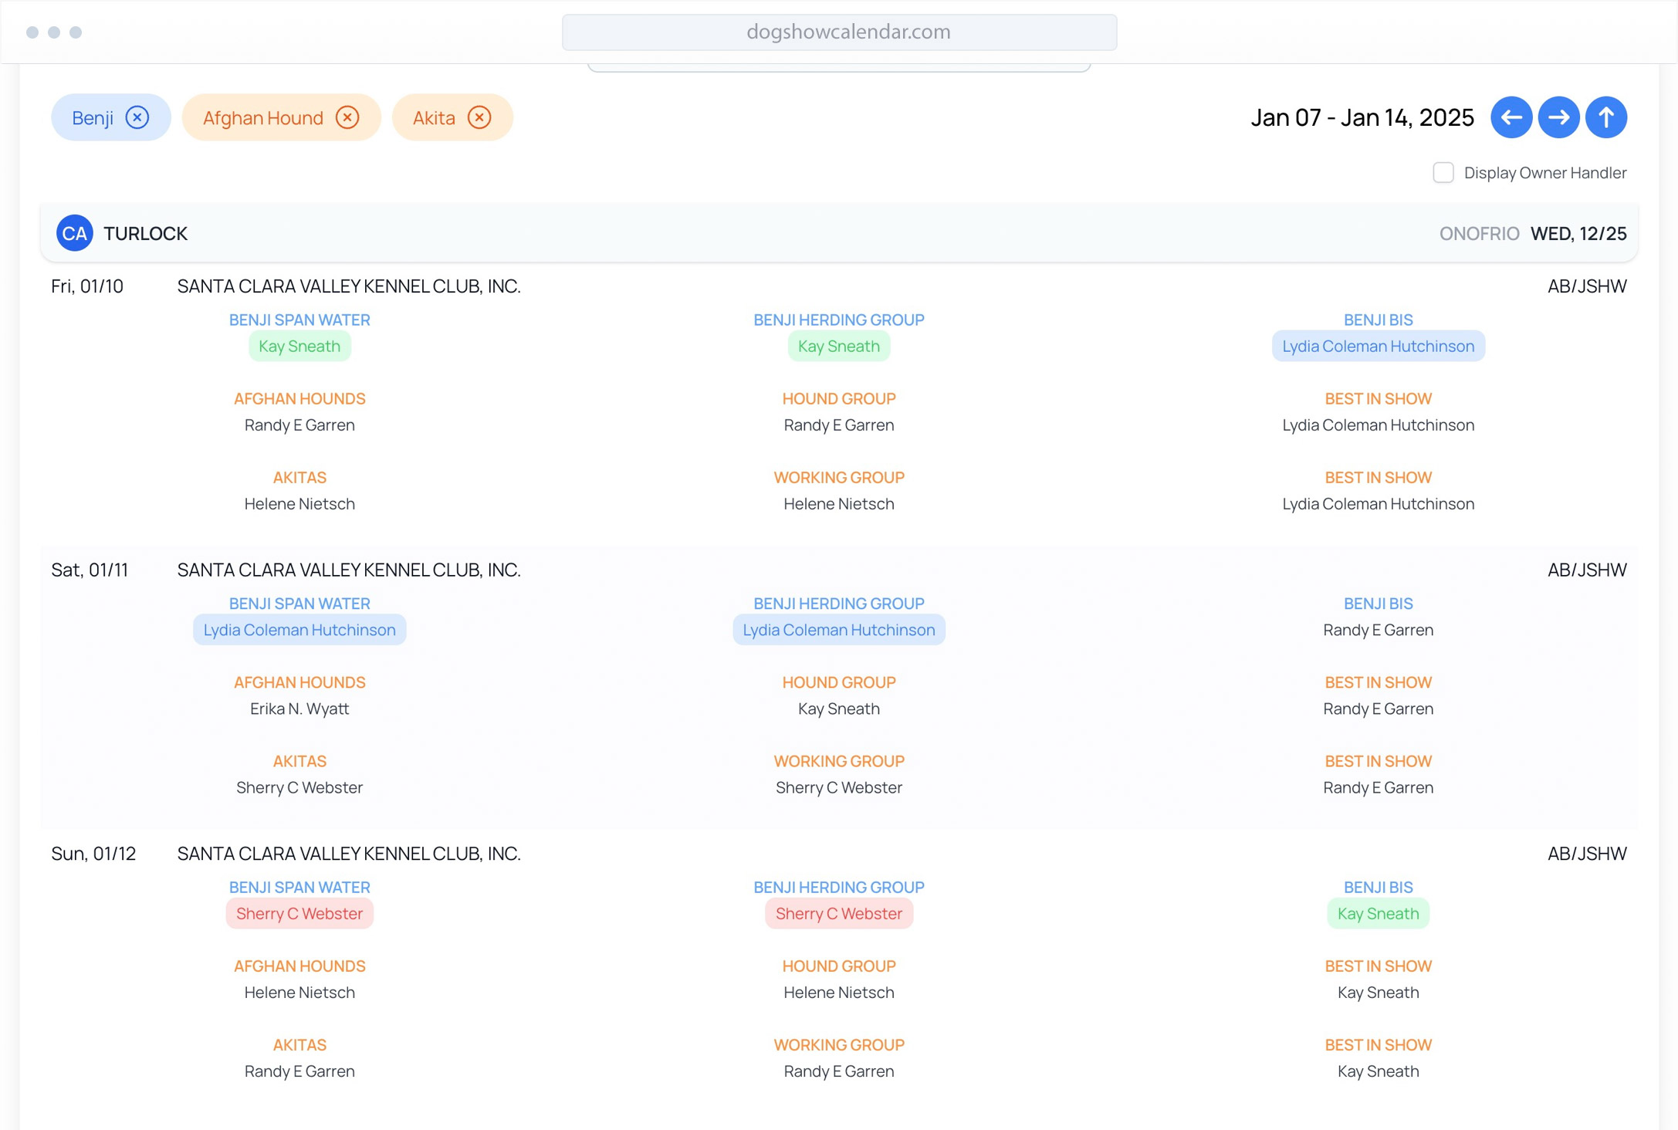This screenshot has height=1130, width=1678.
Task: Remove the Benji filter chip
Action: coord(137,117)
